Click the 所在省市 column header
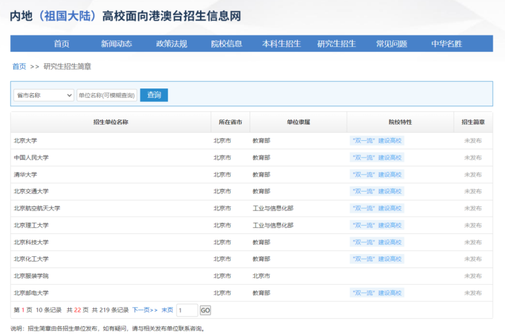 [x=230, y=122]
